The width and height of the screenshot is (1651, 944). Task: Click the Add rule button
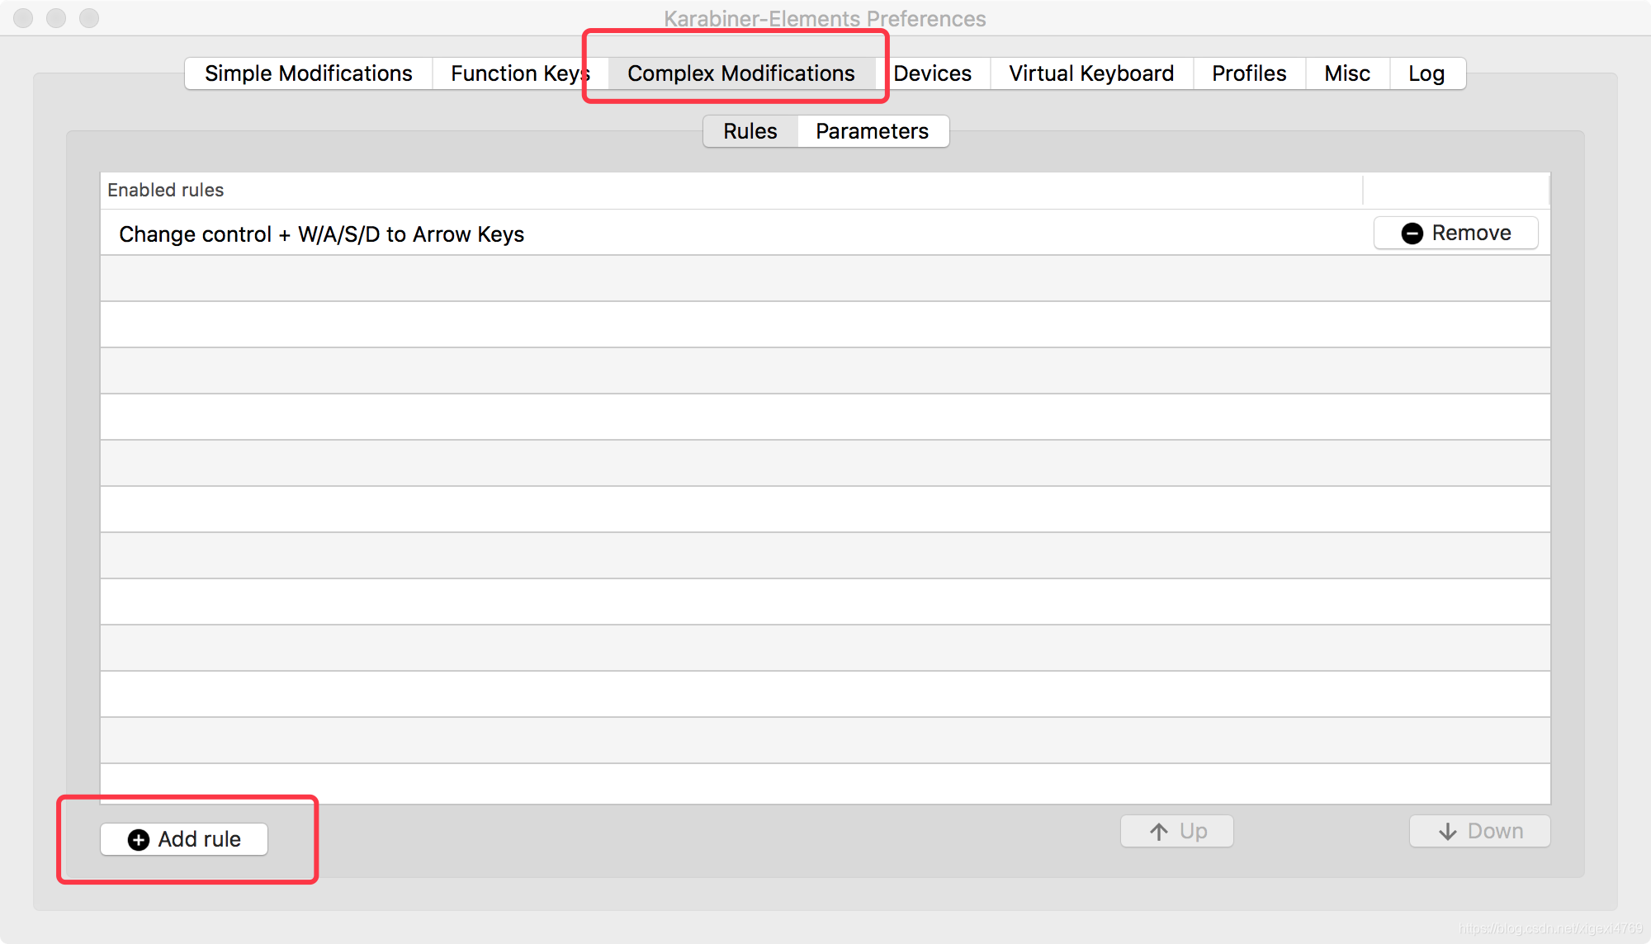click(x=184, y=839)
